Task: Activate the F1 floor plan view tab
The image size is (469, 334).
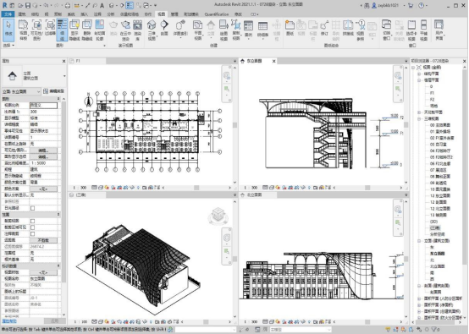Action: (x=87, y=61)
